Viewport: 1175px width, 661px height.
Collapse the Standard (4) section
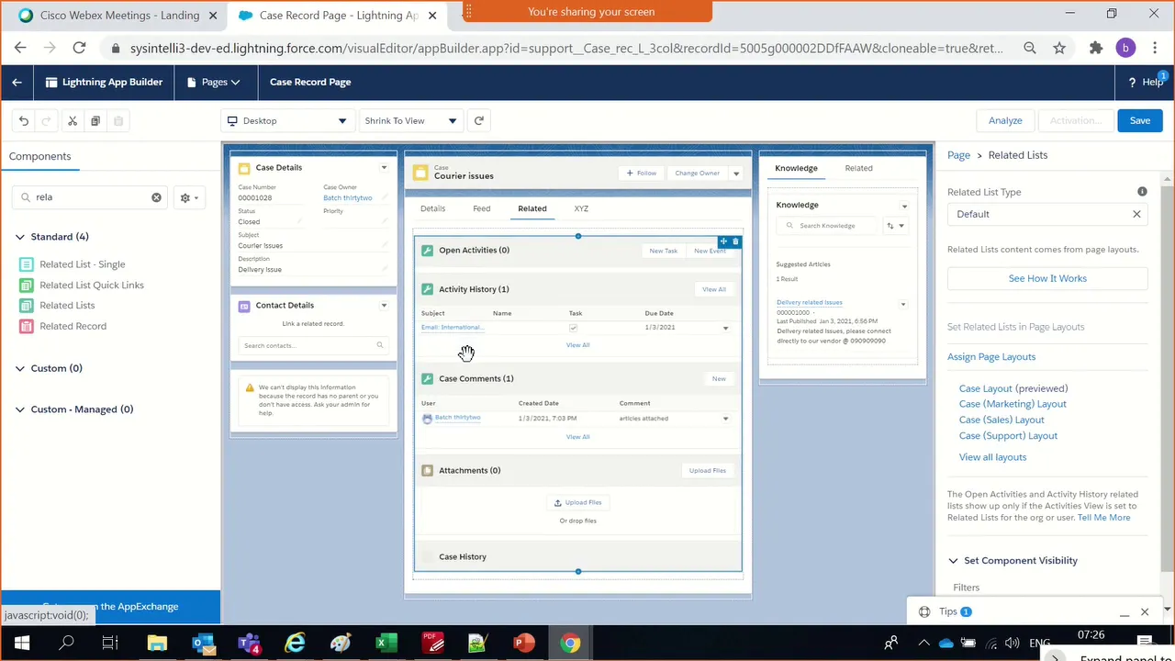click(20, 237)
